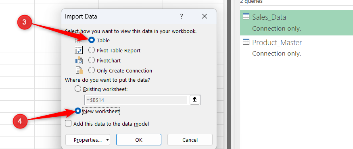Close the Import Data dialog

click(205, 16)
